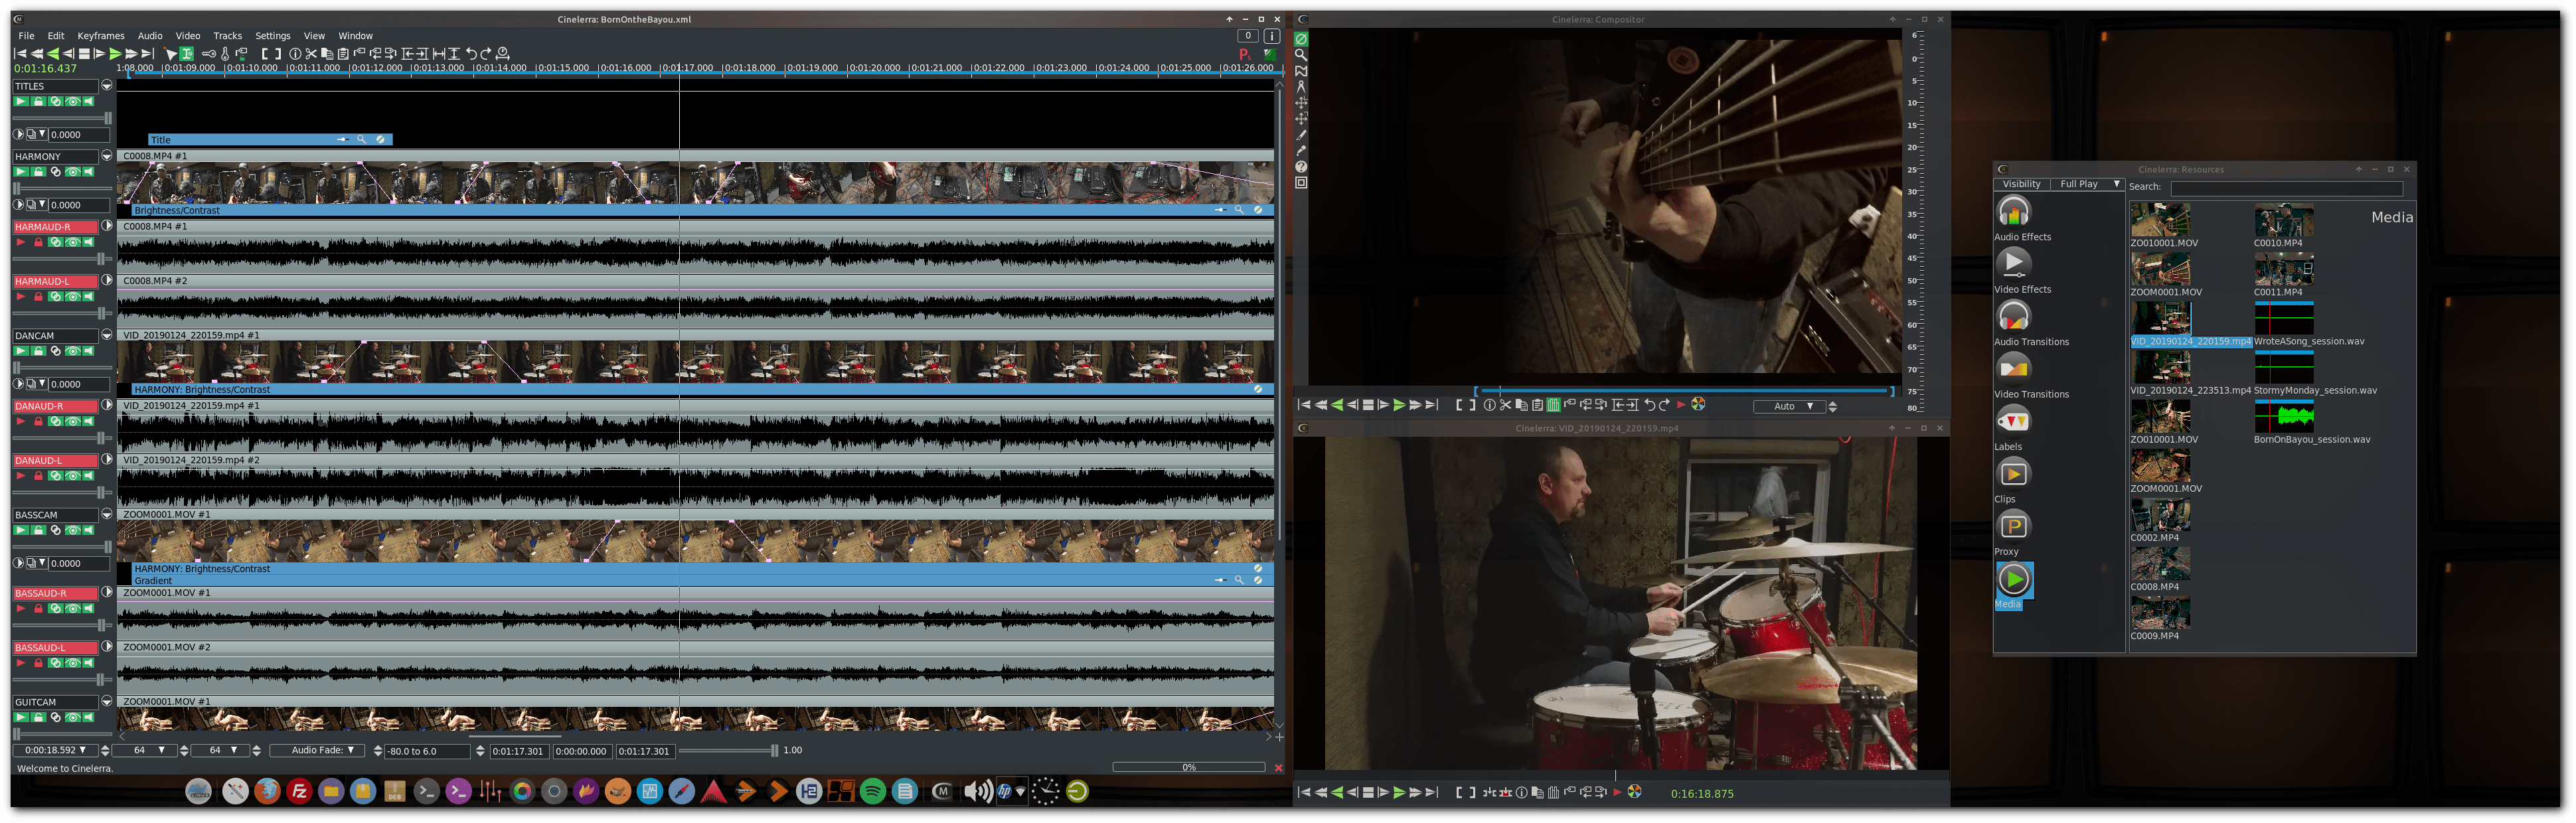
Task: Open the Audio Transitions folder in Resources
Action: pos(2013,316)
